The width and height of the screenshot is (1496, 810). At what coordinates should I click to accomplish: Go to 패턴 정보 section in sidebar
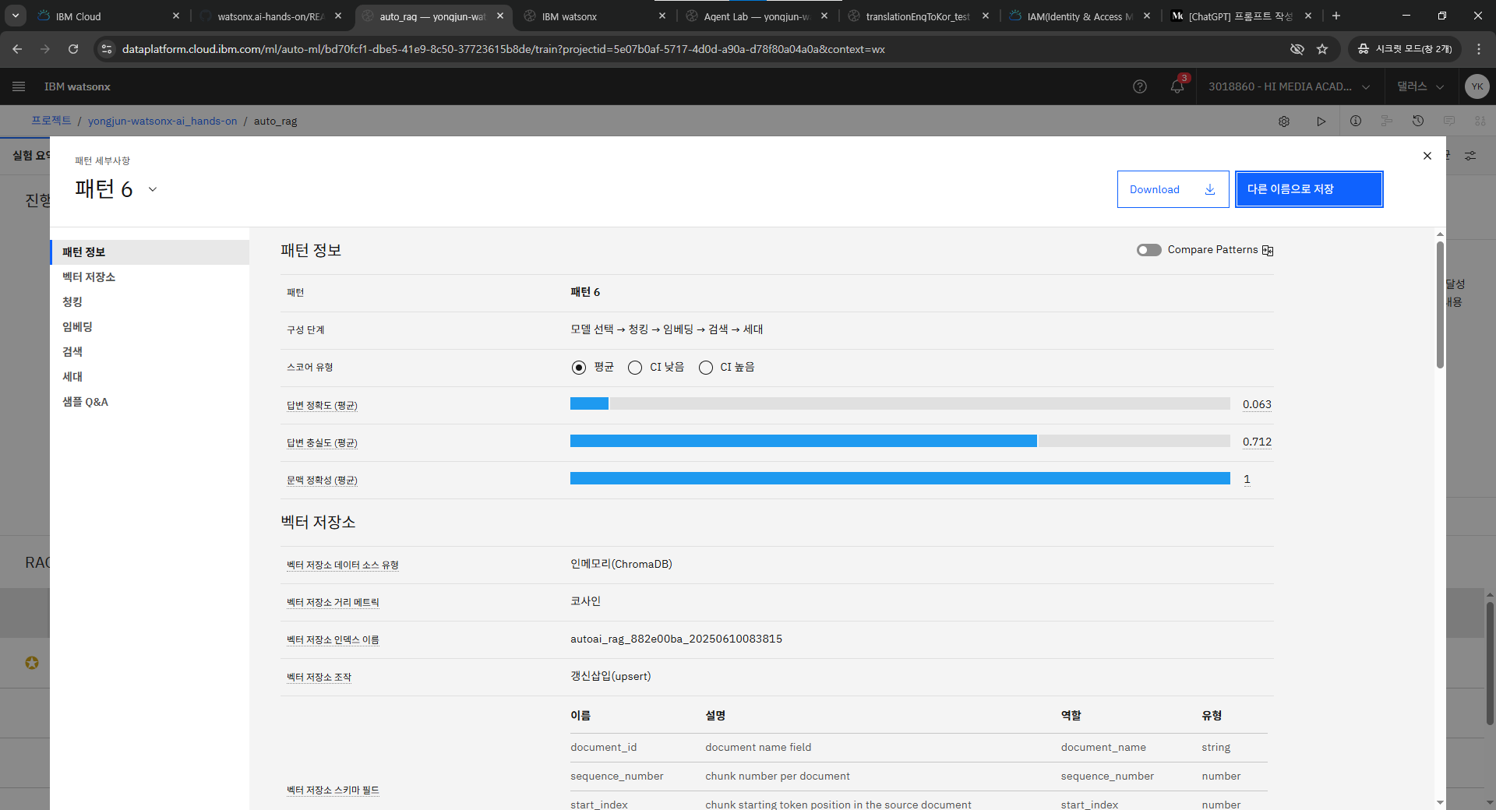(x=150, y=252)
